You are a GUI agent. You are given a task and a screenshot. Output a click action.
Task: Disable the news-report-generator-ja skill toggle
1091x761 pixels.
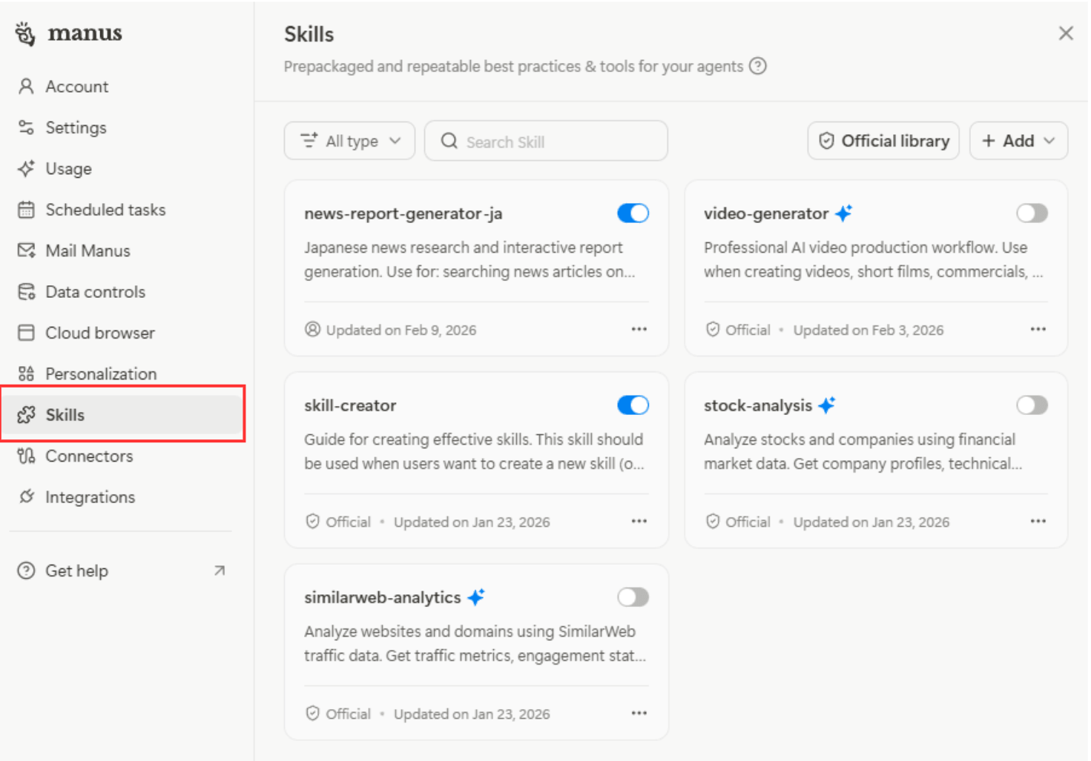(x=633, y=213)
